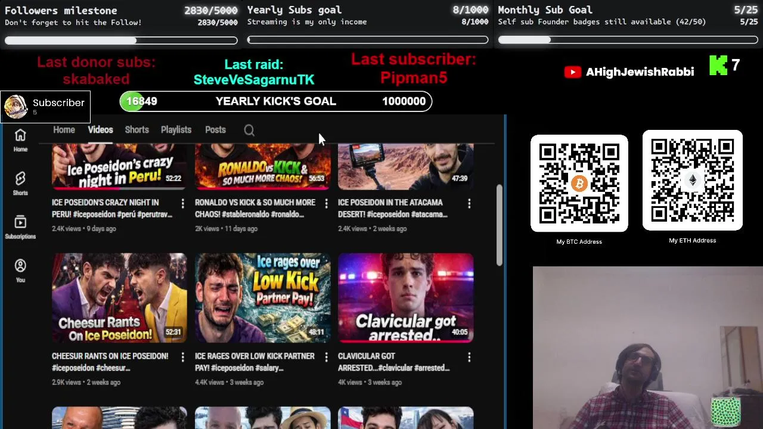The width and height of the screenshot is (763, 429).
Task: Click the Subscriber avatar badge
Action: pos(15,107)
